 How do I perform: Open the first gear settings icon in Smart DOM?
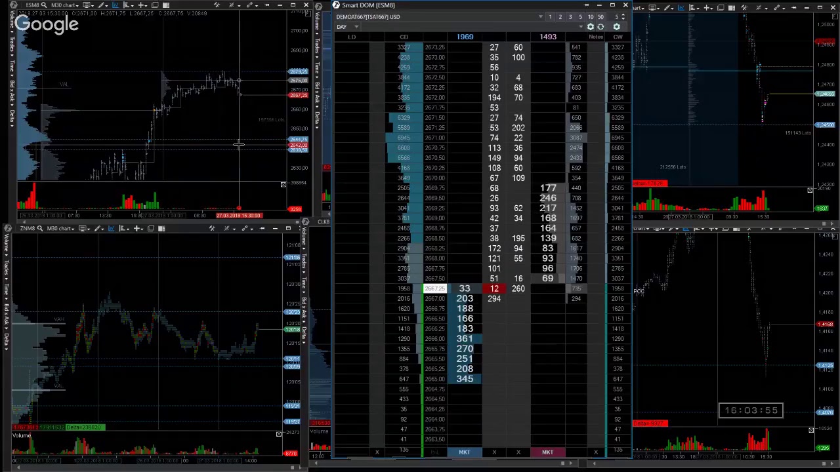tap(591, 27)
